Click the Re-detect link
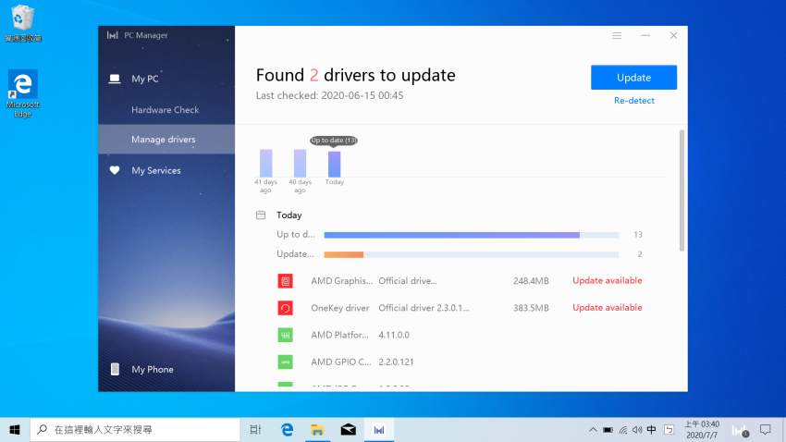Screen dimensions: 786x442 tap(634, 101)
